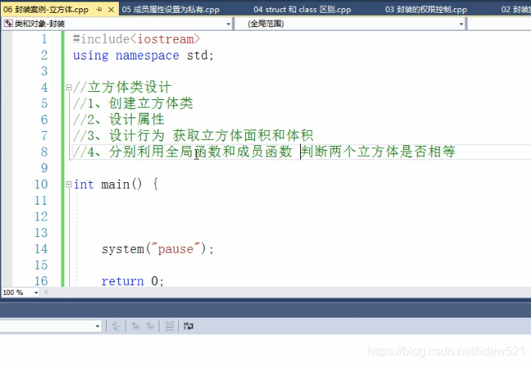Click line number 12 in the gutter

coord(41,217)
